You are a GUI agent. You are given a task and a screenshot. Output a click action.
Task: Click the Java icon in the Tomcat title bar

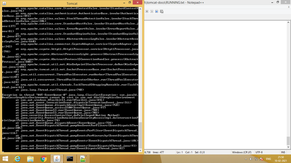(x=4, y=3)
